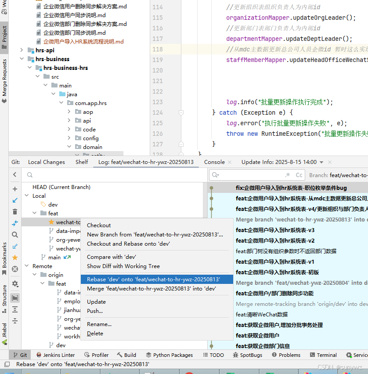The width and height of the screenshot is (368, 374).
Task: Click the magnifier Show My Branches icon
Action: (15, 235)
